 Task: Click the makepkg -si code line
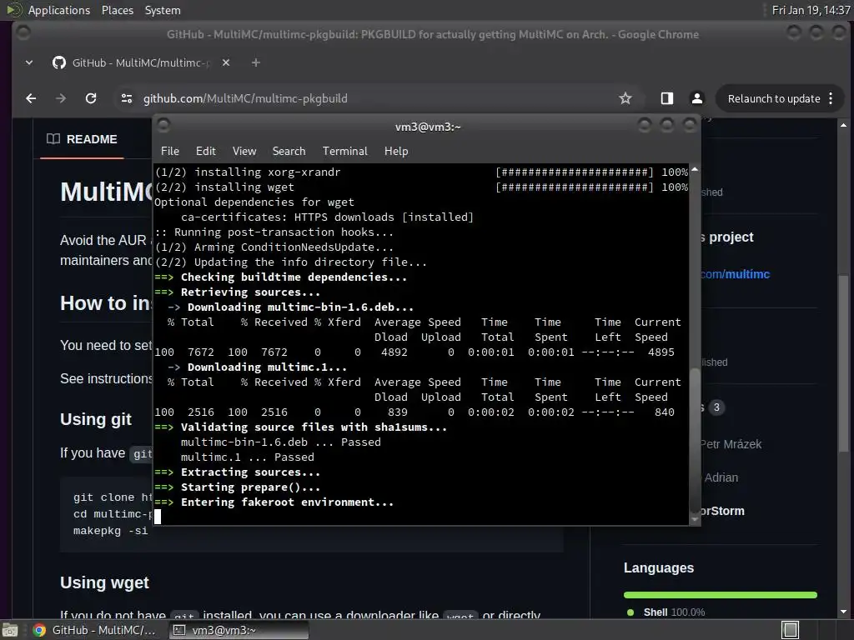pos(111,531)
